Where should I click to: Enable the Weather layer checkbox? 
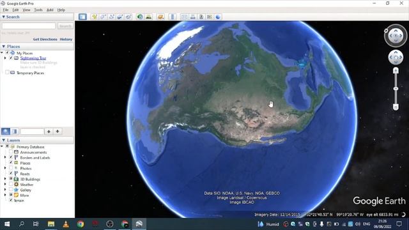(x=11, y=185)
